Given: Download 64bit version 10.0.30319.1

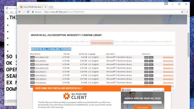Looking at the screenshot, I should (169, 79).
